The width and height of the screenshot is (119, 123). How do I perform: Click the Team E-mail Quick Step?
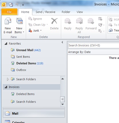114,30
